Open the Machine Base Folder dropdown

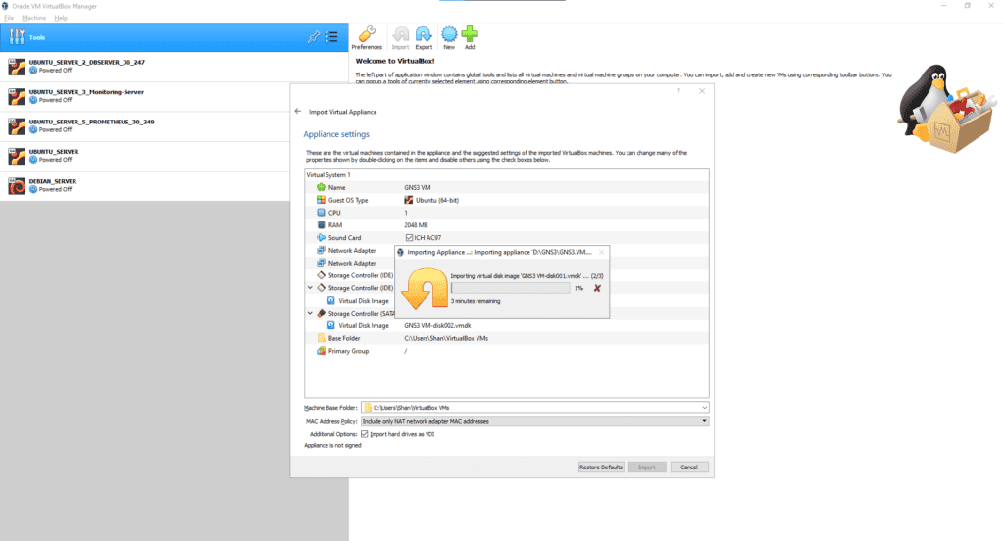[x=704, y=407]
